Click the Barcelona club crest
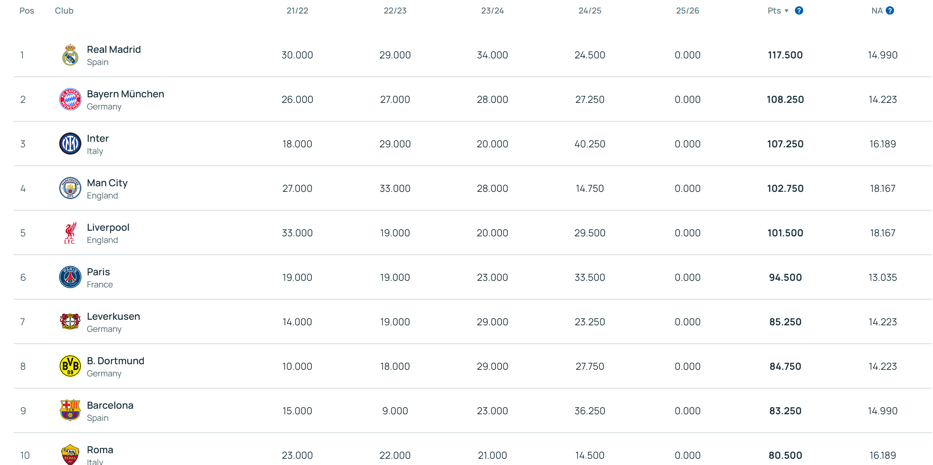The image size is (933, 465). click(x=70, y=411)
